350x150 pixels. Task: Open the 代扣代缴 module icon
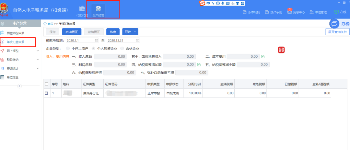[82, 9]
